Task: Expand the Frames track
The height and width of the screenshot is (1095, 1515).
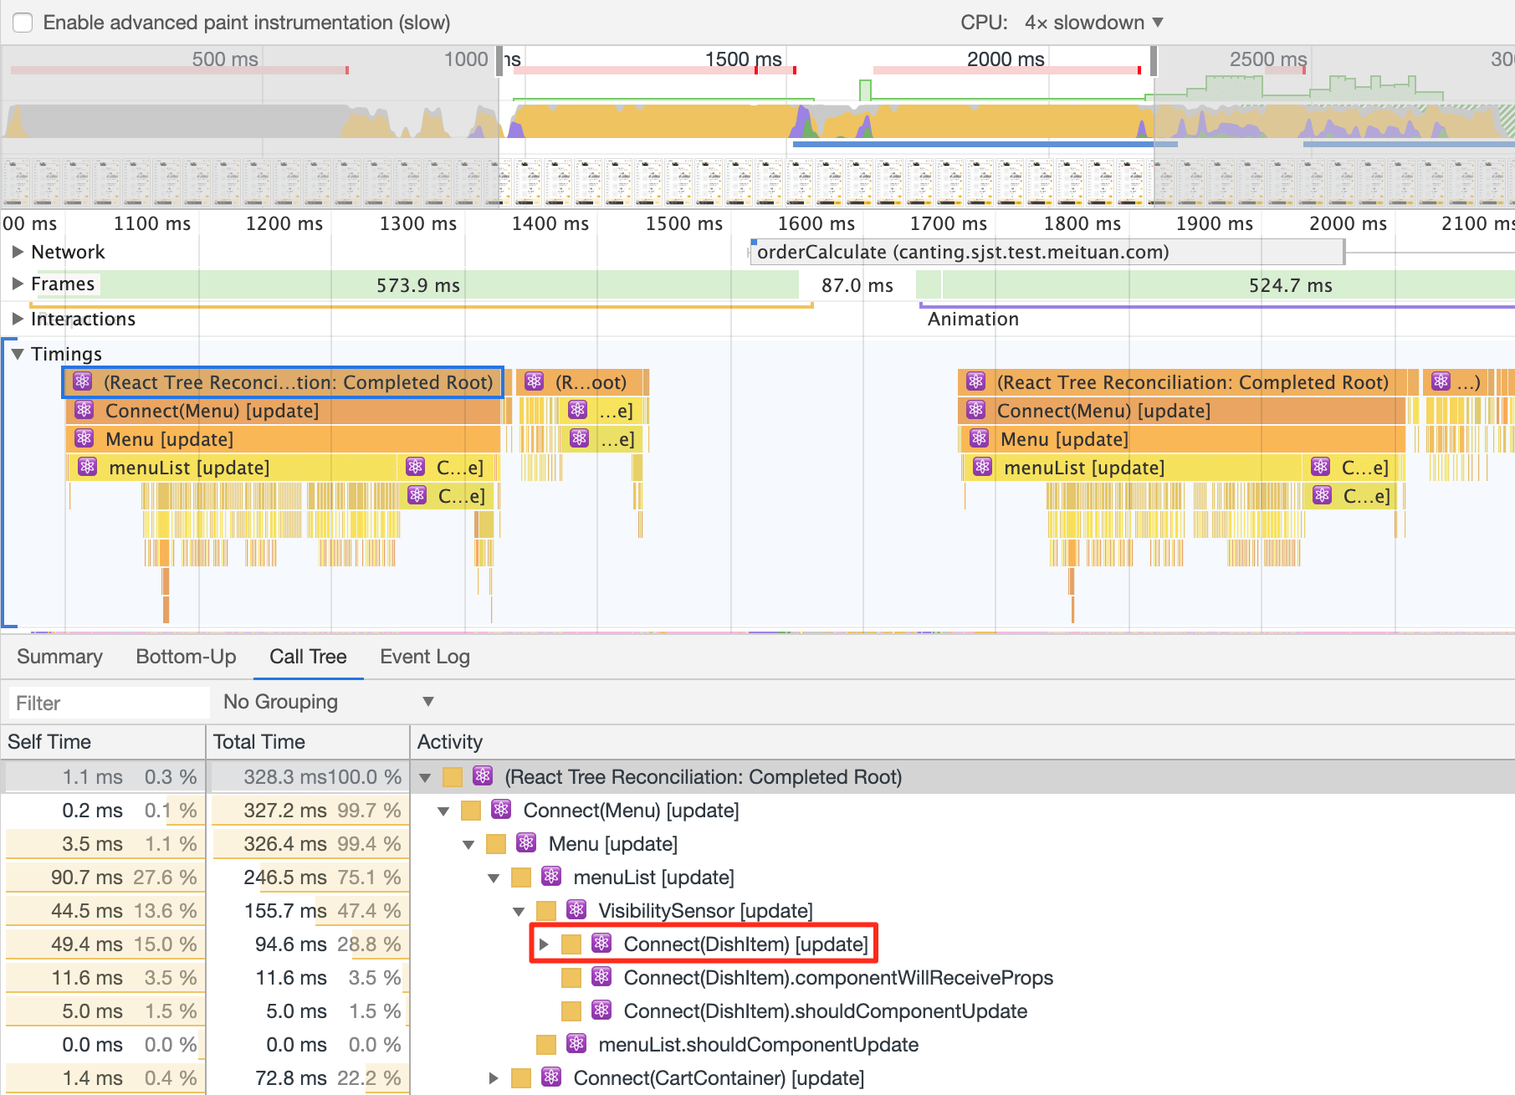Action: (18, 284)
